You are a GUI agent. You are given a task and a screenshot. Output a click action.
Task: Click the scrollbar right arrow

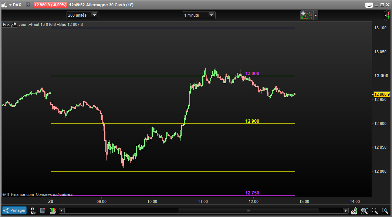(x=346, y=211)
